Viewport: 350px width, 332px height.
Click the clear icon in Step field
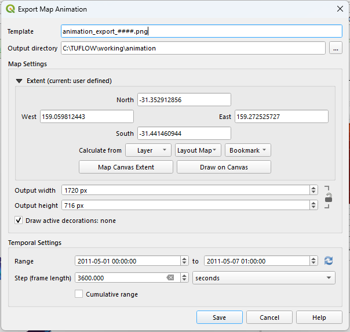pos(170,278)
